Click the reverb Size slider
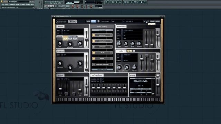 60,89
